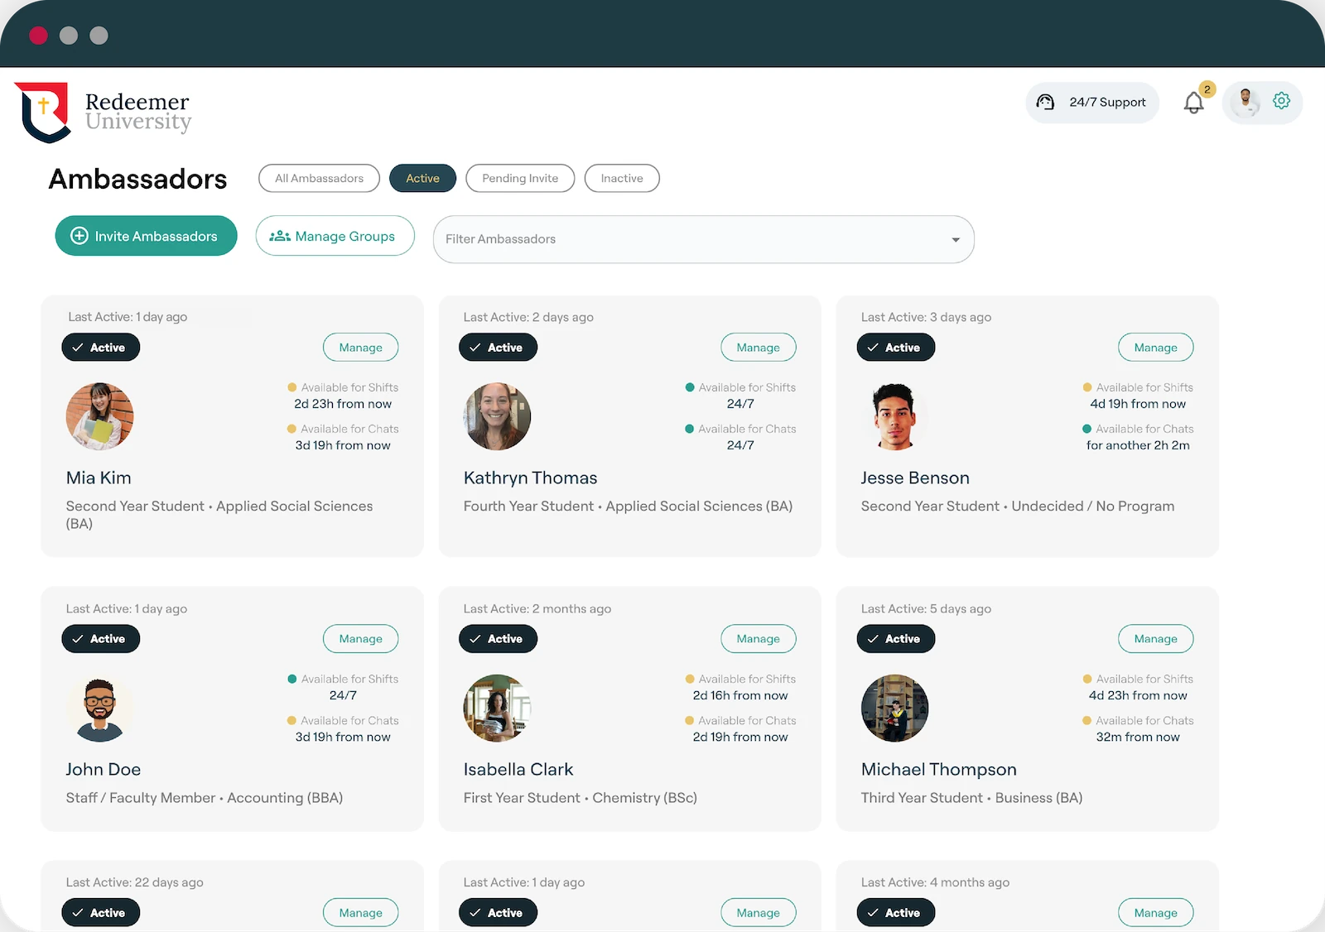
Task: Open Jesse Benson profile photo
Action: point(894,416)
